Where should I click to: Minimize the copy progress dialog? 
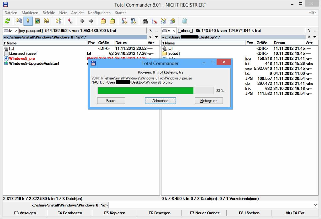204,63
